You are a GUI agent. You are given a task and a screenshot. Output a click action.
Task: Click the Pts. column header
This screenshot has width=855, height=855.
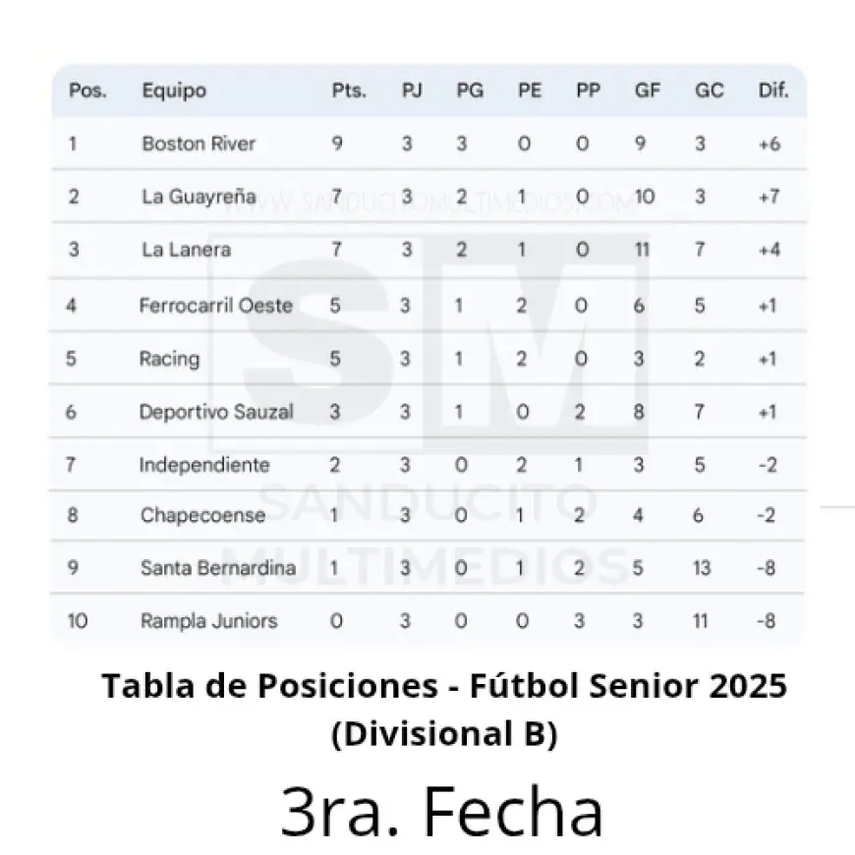(x=349, y=90)
